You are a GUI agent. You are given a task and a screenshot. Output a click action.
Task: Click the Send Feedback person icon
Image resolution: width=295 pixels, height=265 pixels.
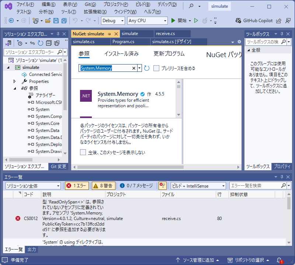[288, 21]
